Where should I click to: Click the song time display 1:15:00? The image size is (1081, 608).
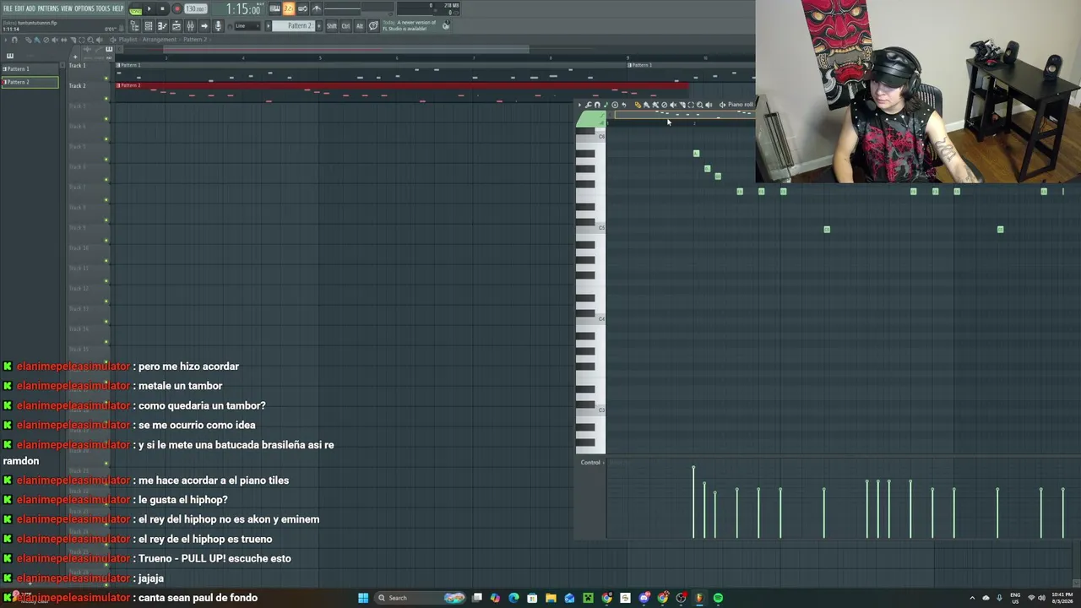(242, 9)
